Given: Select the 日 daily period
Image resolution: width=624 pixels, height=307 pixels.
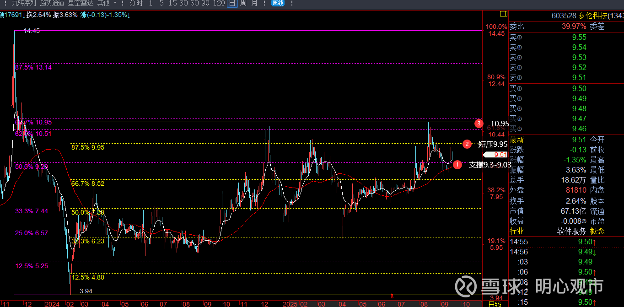Looking at the screenshot, I should point(232,3).
